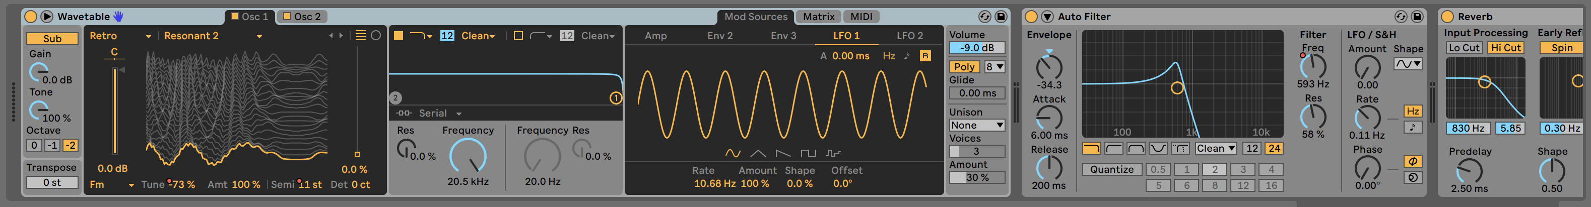
Task: Click the Transpose 0 st field
Action: tap(52, 182)
